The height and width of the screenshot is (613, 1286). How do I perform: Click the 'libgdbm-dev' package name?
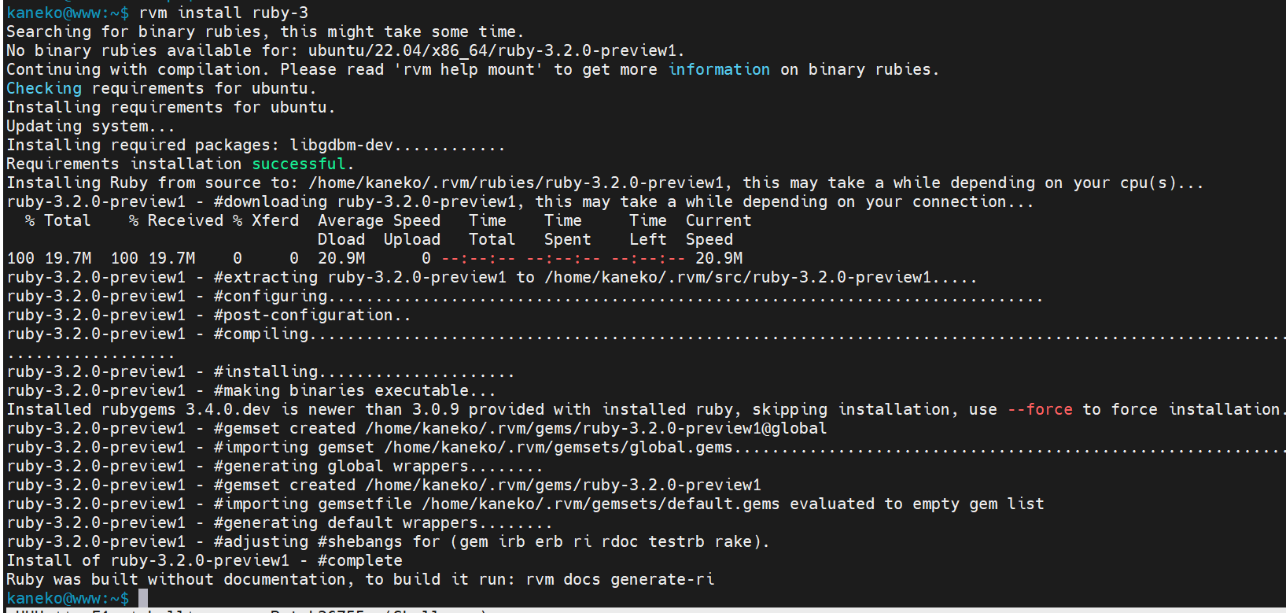tap(341, 146)
